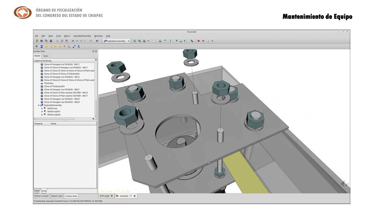
Task: Click the Undo arrow icon
Action: pyautogui.click(x=73, y=41)
